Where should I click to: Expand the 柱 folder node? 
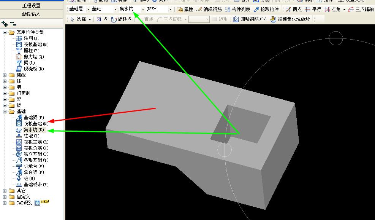pos(5,81)
